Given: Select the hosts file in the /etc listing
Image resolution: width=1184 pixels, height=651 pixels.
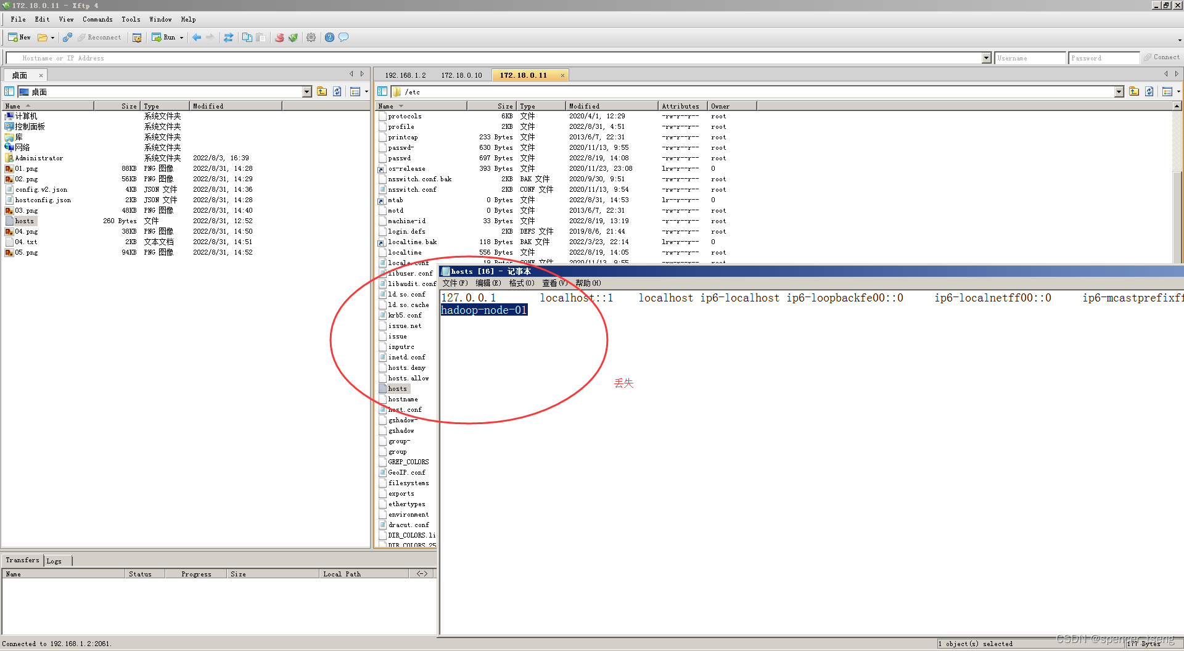Looking at the screenshot, I should [397, 388].
